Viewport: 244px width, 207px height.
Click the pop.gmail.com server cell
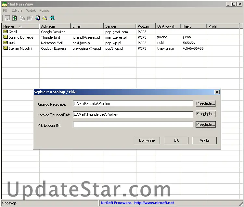pyautogui.click(x=117, y=32)
